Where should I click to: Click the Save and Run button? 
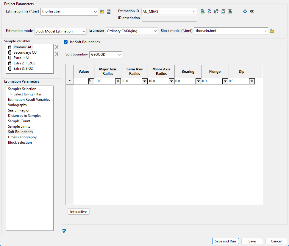point(225,241)
